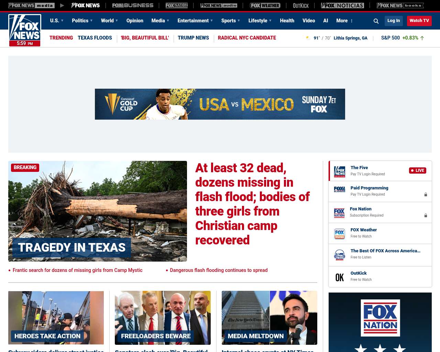Open the flash flood headline article
The image size is (440, 352).
click(253, 204)
